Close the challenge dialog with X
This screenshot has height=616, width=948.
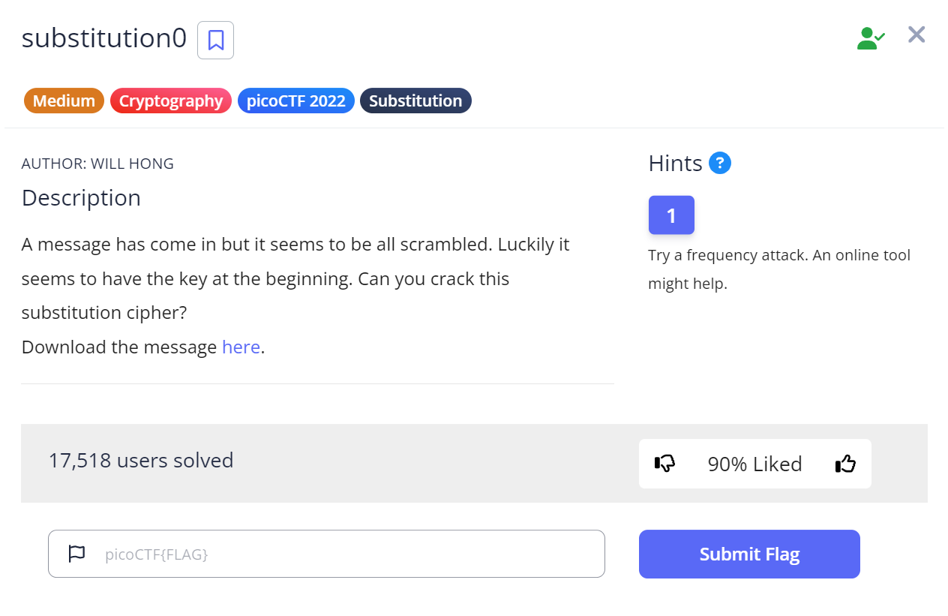tap(916, 35)
